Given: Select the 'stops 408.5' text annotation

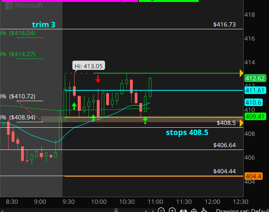Looking at the screenshot, I should pos(187,132).
